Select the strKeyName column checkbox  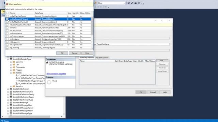point(7,39)
